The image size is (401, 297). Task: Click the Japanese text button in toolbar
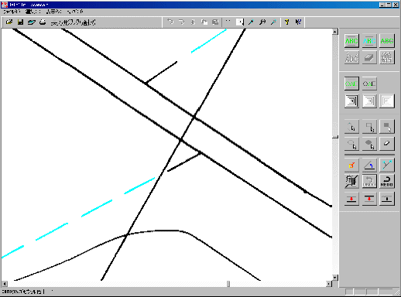tap(73, 22)
